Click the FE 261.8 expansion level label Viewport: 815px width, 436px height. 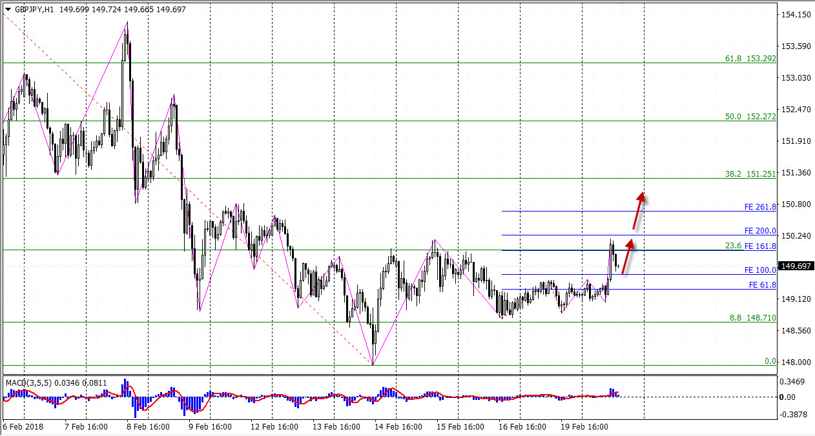tap(759, 208)
